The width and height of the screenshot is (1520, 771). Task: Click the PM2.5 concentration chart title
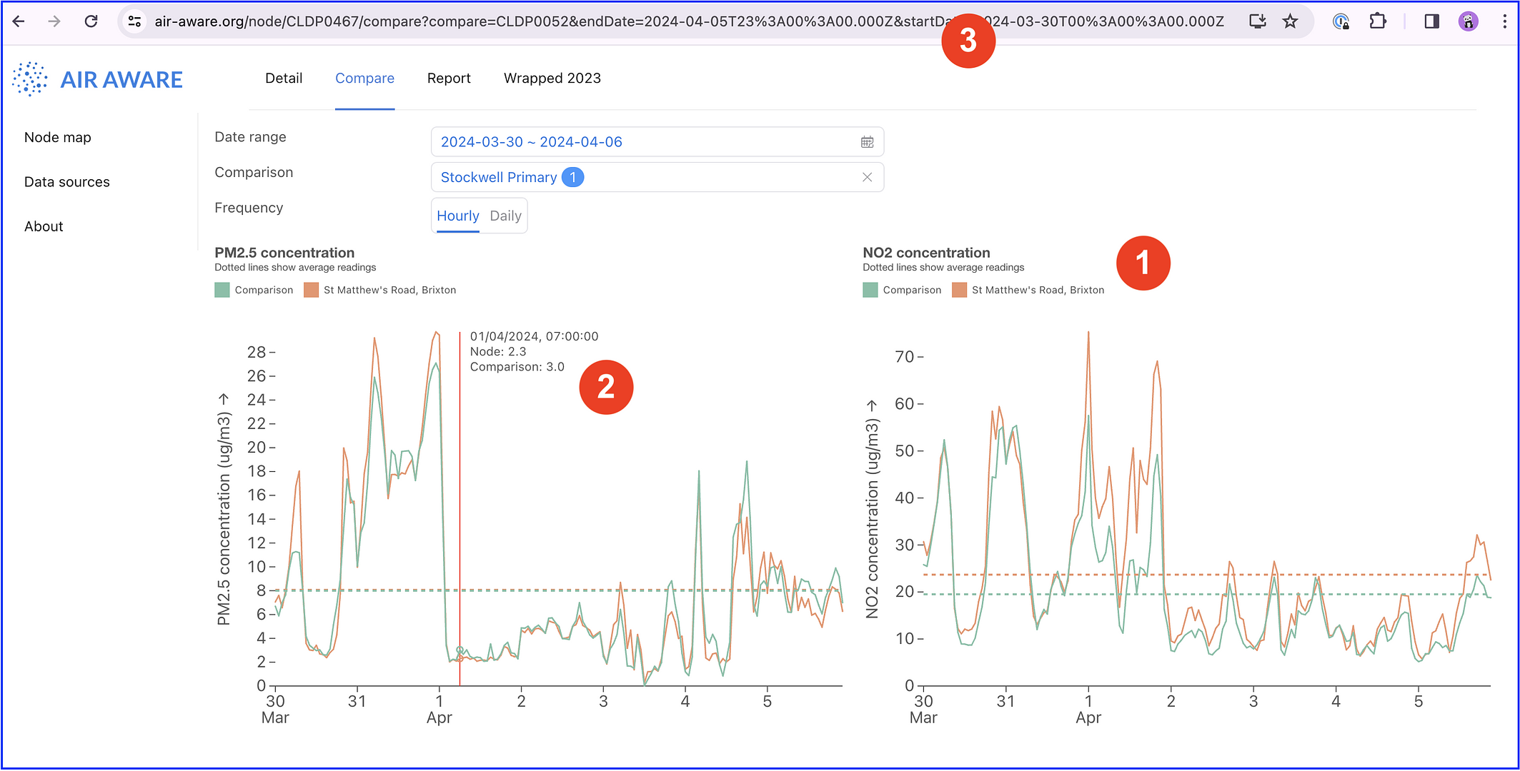(284, 253)
